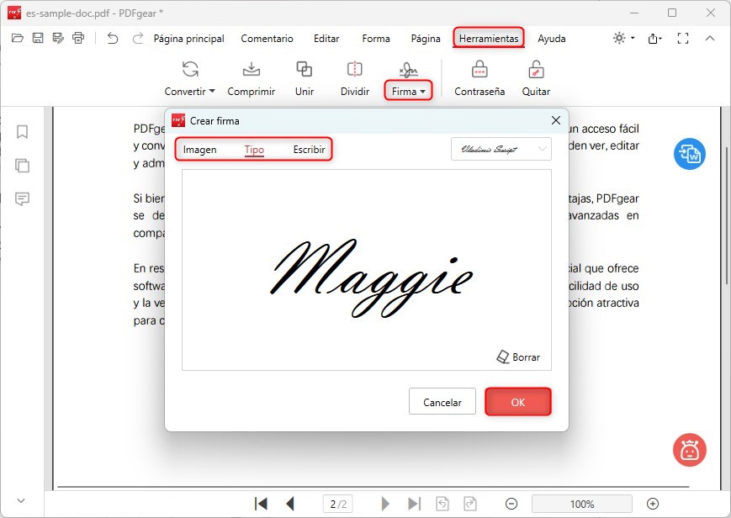Open the Página menu
Viewport: 731px width, 518px height.
click(425, 38)
